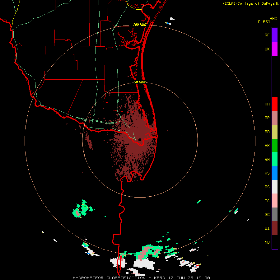Click the "GC" legend label
280x280 pixels.
tap(267, 215)
